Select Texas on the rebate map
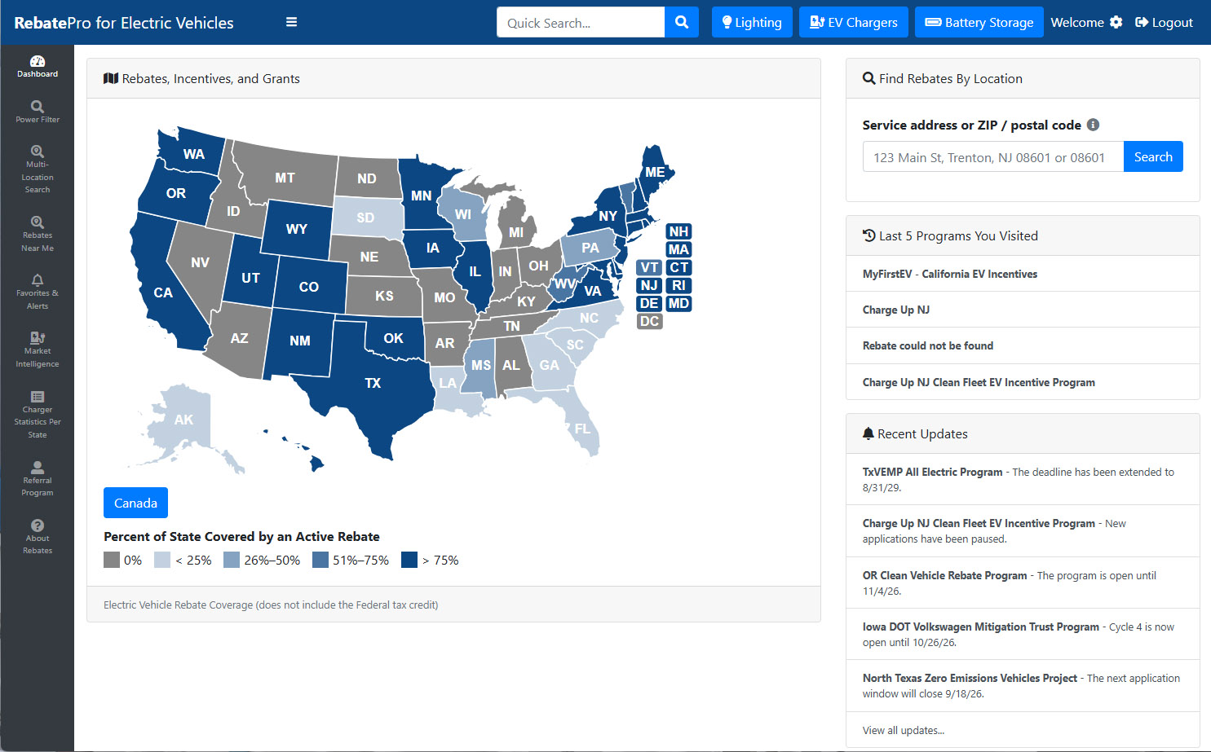The height and width of the screenshot is (752, 1211). [x=373, y=383]
